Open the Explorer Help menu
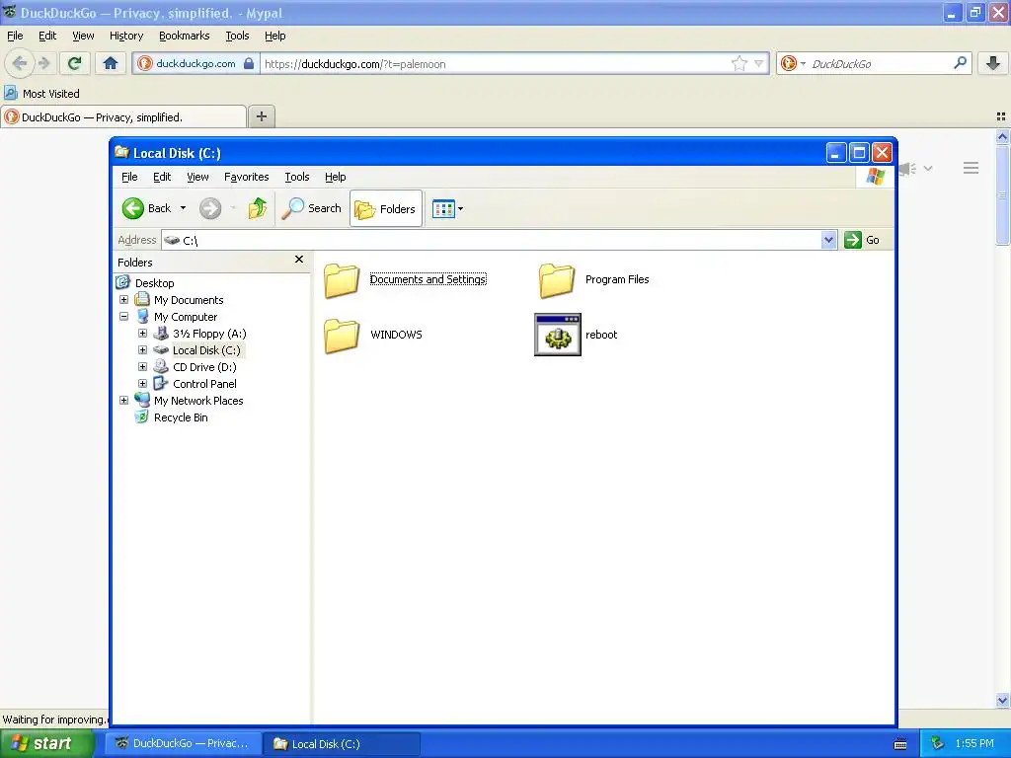The image size is (1011, 758). click(336, 177)
